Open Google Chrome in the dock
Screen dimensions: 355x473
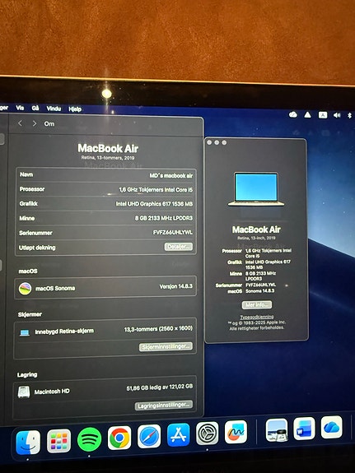coord(119,438)
